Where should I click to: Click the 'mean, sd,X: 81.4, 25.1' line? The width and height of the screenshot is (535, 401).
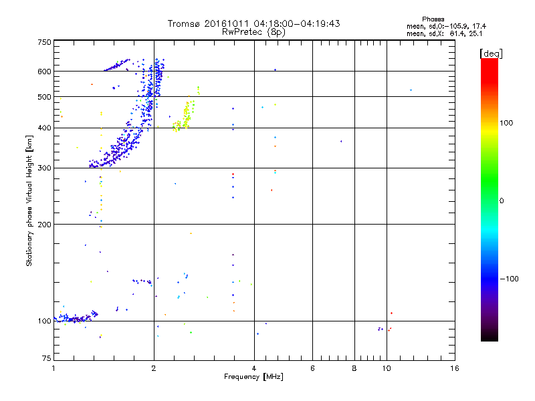(444, 34)
